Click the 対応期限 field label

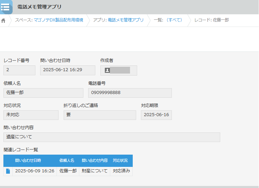coord(150,106)
